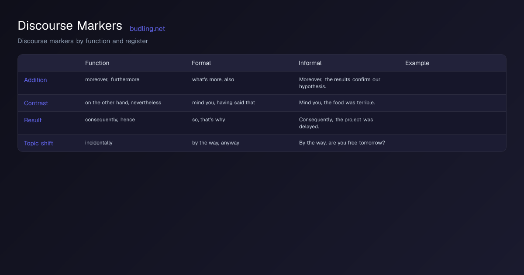
Task: Click the Discourse Markers page title
Action: [70, 26]
